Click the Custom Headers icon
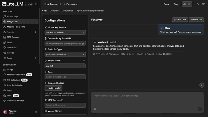 pyautogui.click(x=45, y=83)
